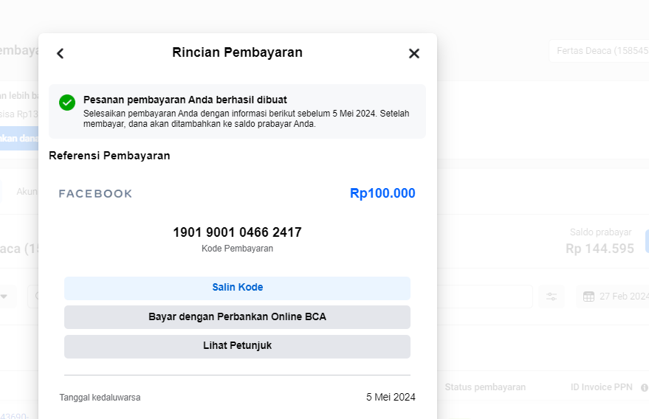Viewport: 649px width, 419px height.
Task: Click the info icon next to ID Invoice PPN
Action: pos(645,387)
